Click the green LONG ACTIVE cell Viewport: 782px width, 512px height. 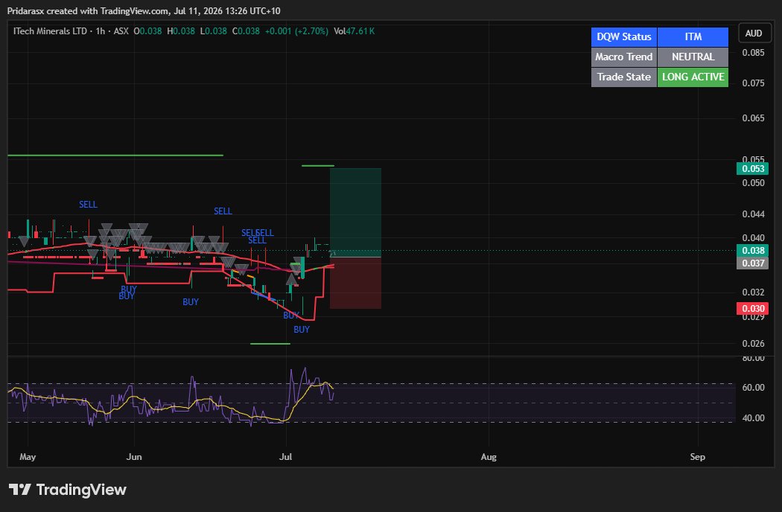pyautogui.click(x=693, y=77)
